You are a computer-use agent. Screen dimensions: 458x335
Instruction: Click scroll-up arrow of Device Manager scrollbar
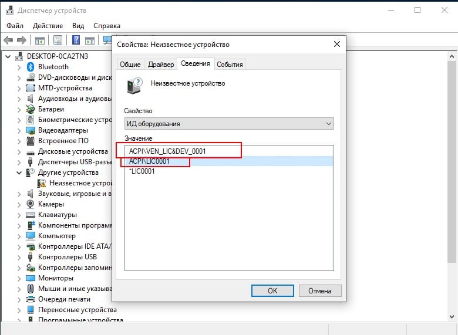[452, 56]
